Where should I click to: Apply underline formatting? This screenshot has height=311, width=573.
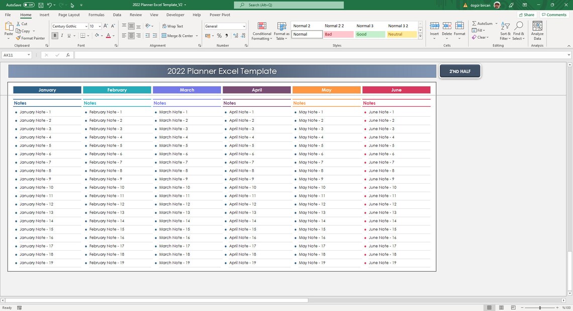pos(69,35)
